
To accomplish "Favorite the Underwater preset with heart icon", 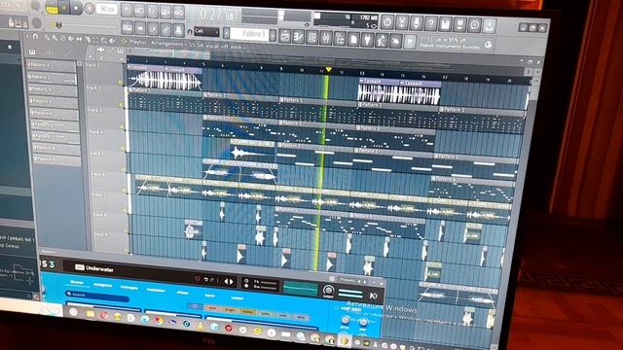I will click(197, 279).
